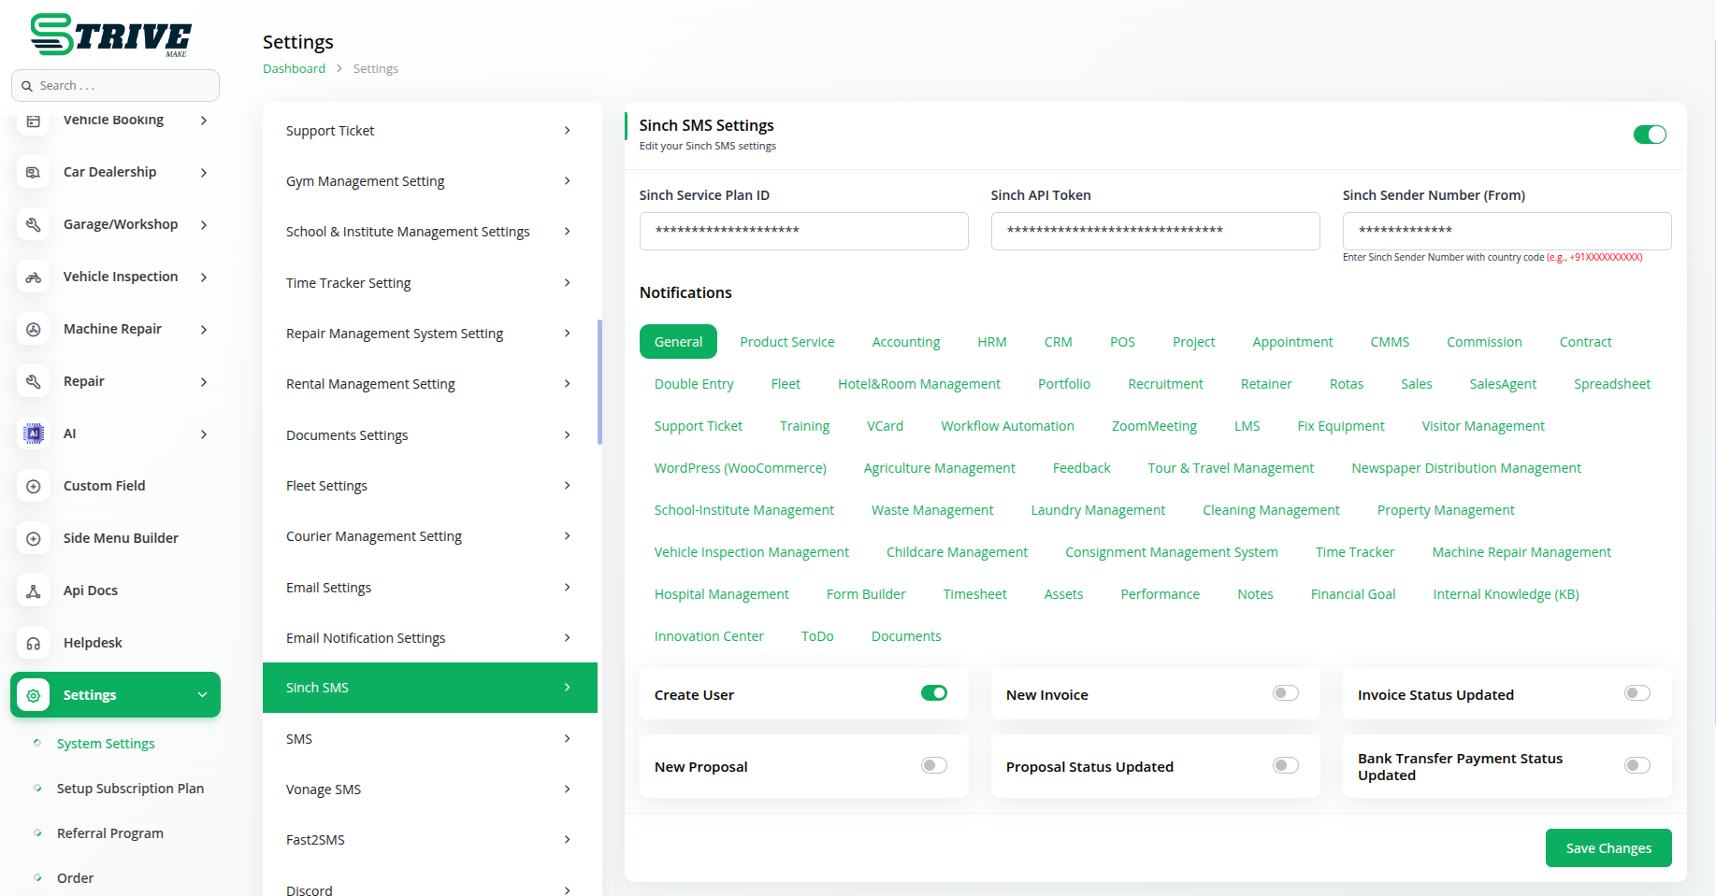Go to Dashboard breadcrumb link
The width and height of the screenshot is (1716, 896).
[x=294, y=69]
